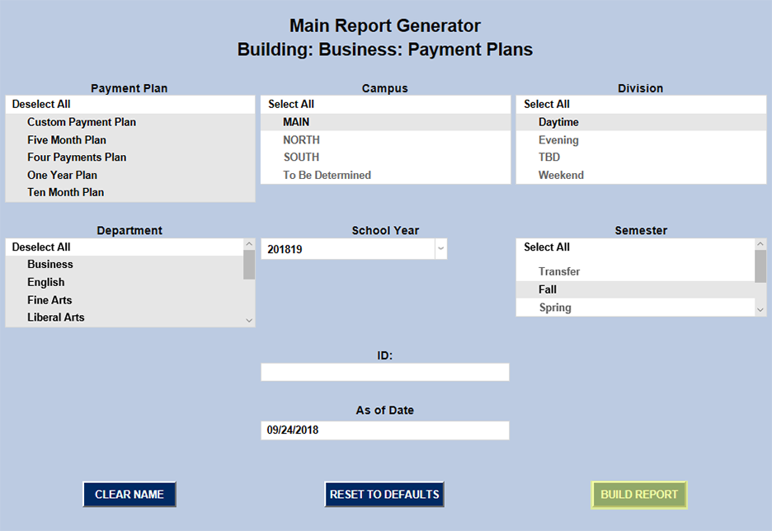Toggle the Evening division option
The image size is (772, 531).
coord(558,140)
